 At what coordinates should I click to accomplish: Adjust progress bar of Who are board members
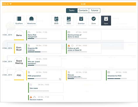click(37, 65)
